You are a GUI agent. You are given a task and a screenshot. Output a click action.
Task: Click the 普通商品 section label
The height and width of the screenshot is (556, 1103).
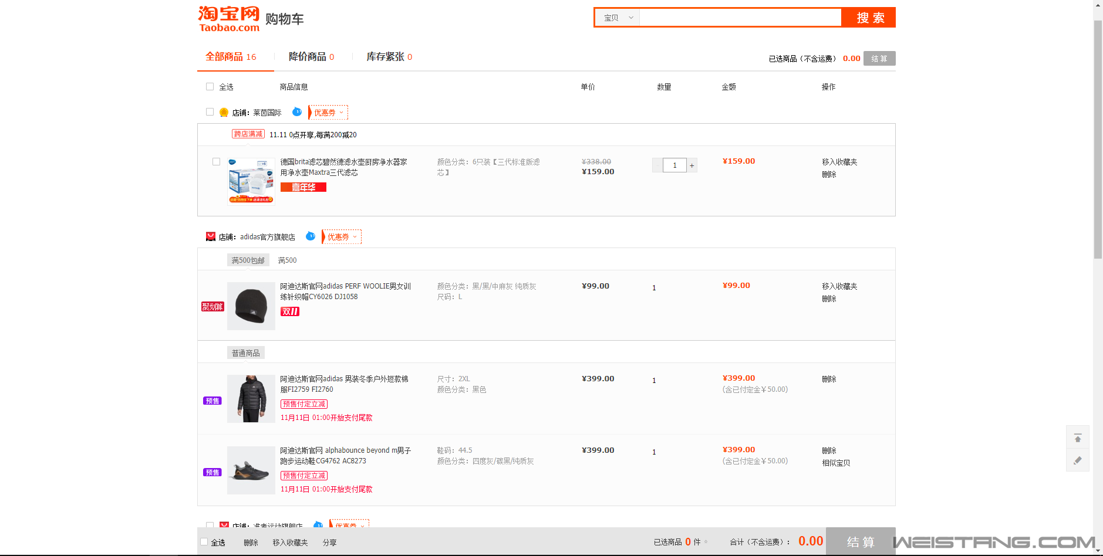(x=246, y=353)
